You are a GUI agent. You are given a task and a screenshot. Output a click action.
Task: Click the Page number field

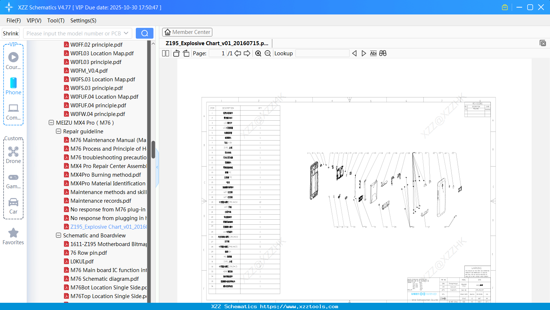[218, 53]
